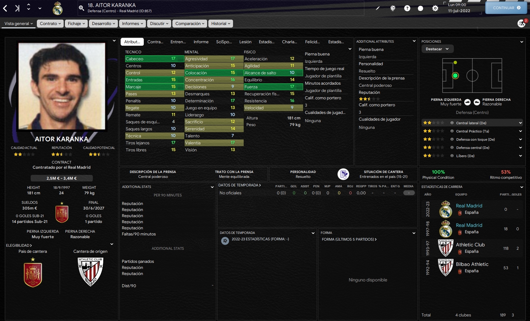Open the staff notifications icon with badge 2
The height and width of the screenshot is (321, 530).
[522, 23]
